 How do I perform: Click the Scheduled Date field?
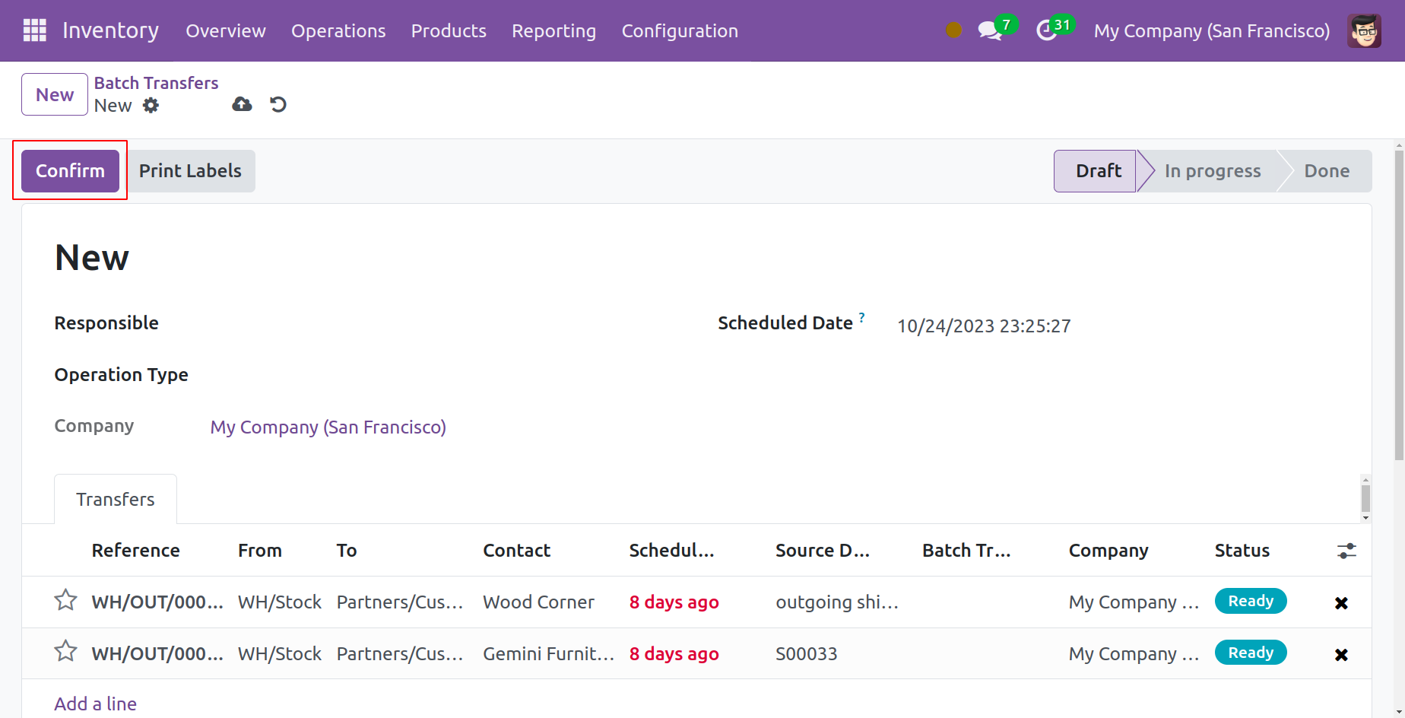coord(984,326)
